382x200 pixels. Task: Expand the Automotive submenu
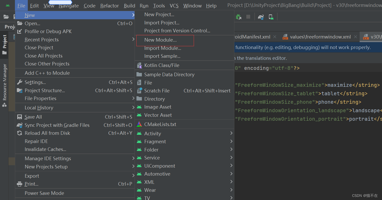tap(184, 174)
